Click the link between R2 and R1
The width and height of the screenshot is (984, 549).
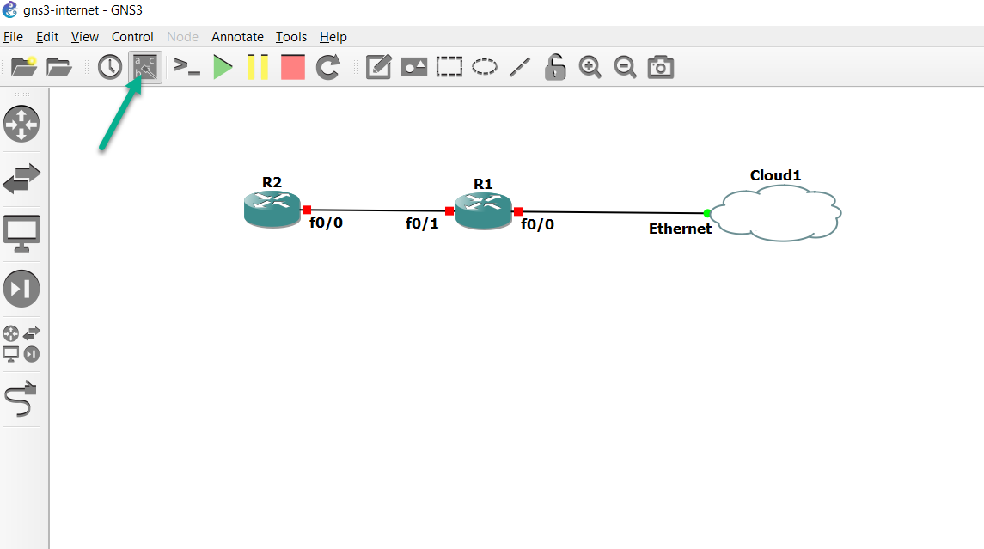(x=378, y=210)
